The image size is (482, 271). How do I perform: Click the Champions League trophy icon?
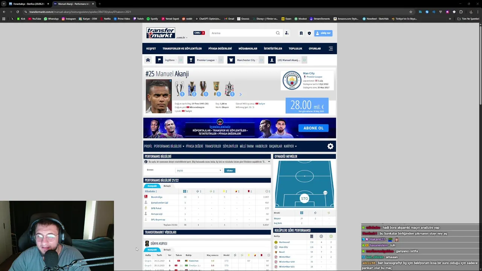click(180, 89)
